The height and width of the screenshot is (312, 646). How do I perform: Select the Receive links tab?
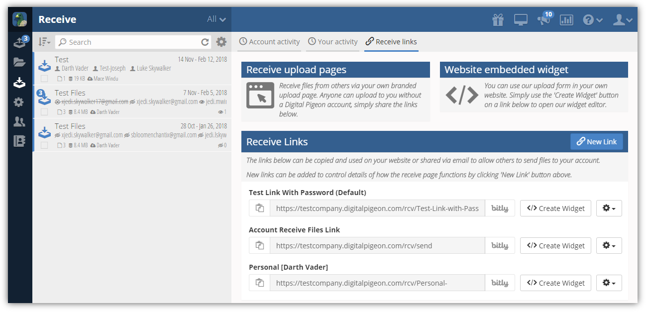(x=391, y=42)
